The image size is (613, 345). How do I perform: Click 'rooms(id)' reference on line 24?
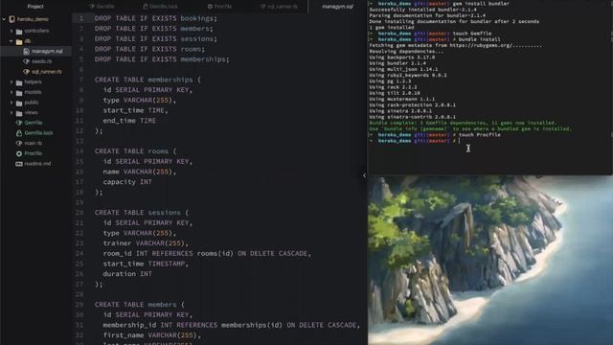(x=215, y=253)
